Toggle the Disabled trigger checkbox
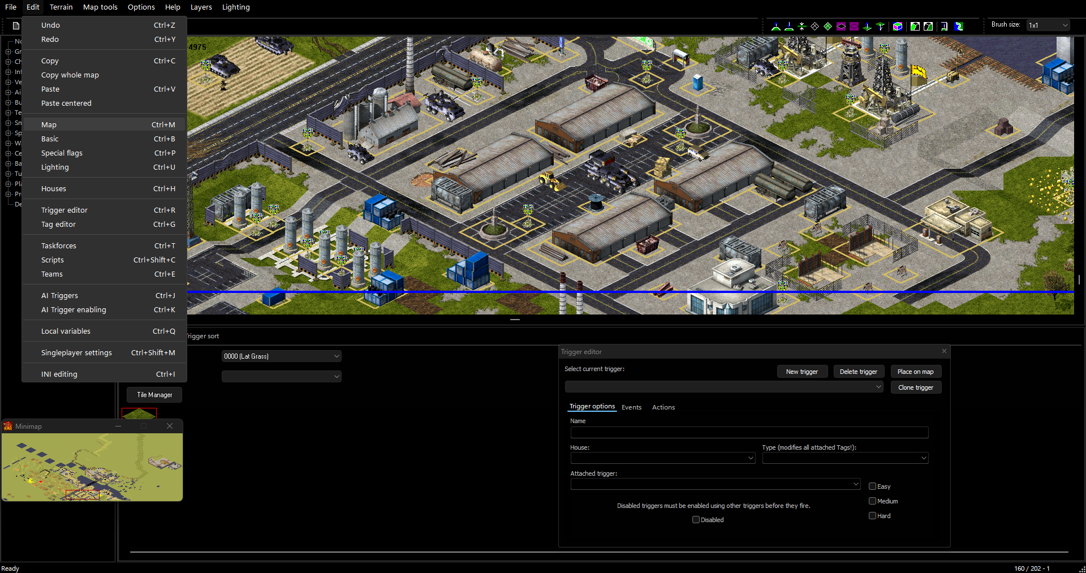The height and width of the screenshot is (573, 1086). tap(696, 519)
